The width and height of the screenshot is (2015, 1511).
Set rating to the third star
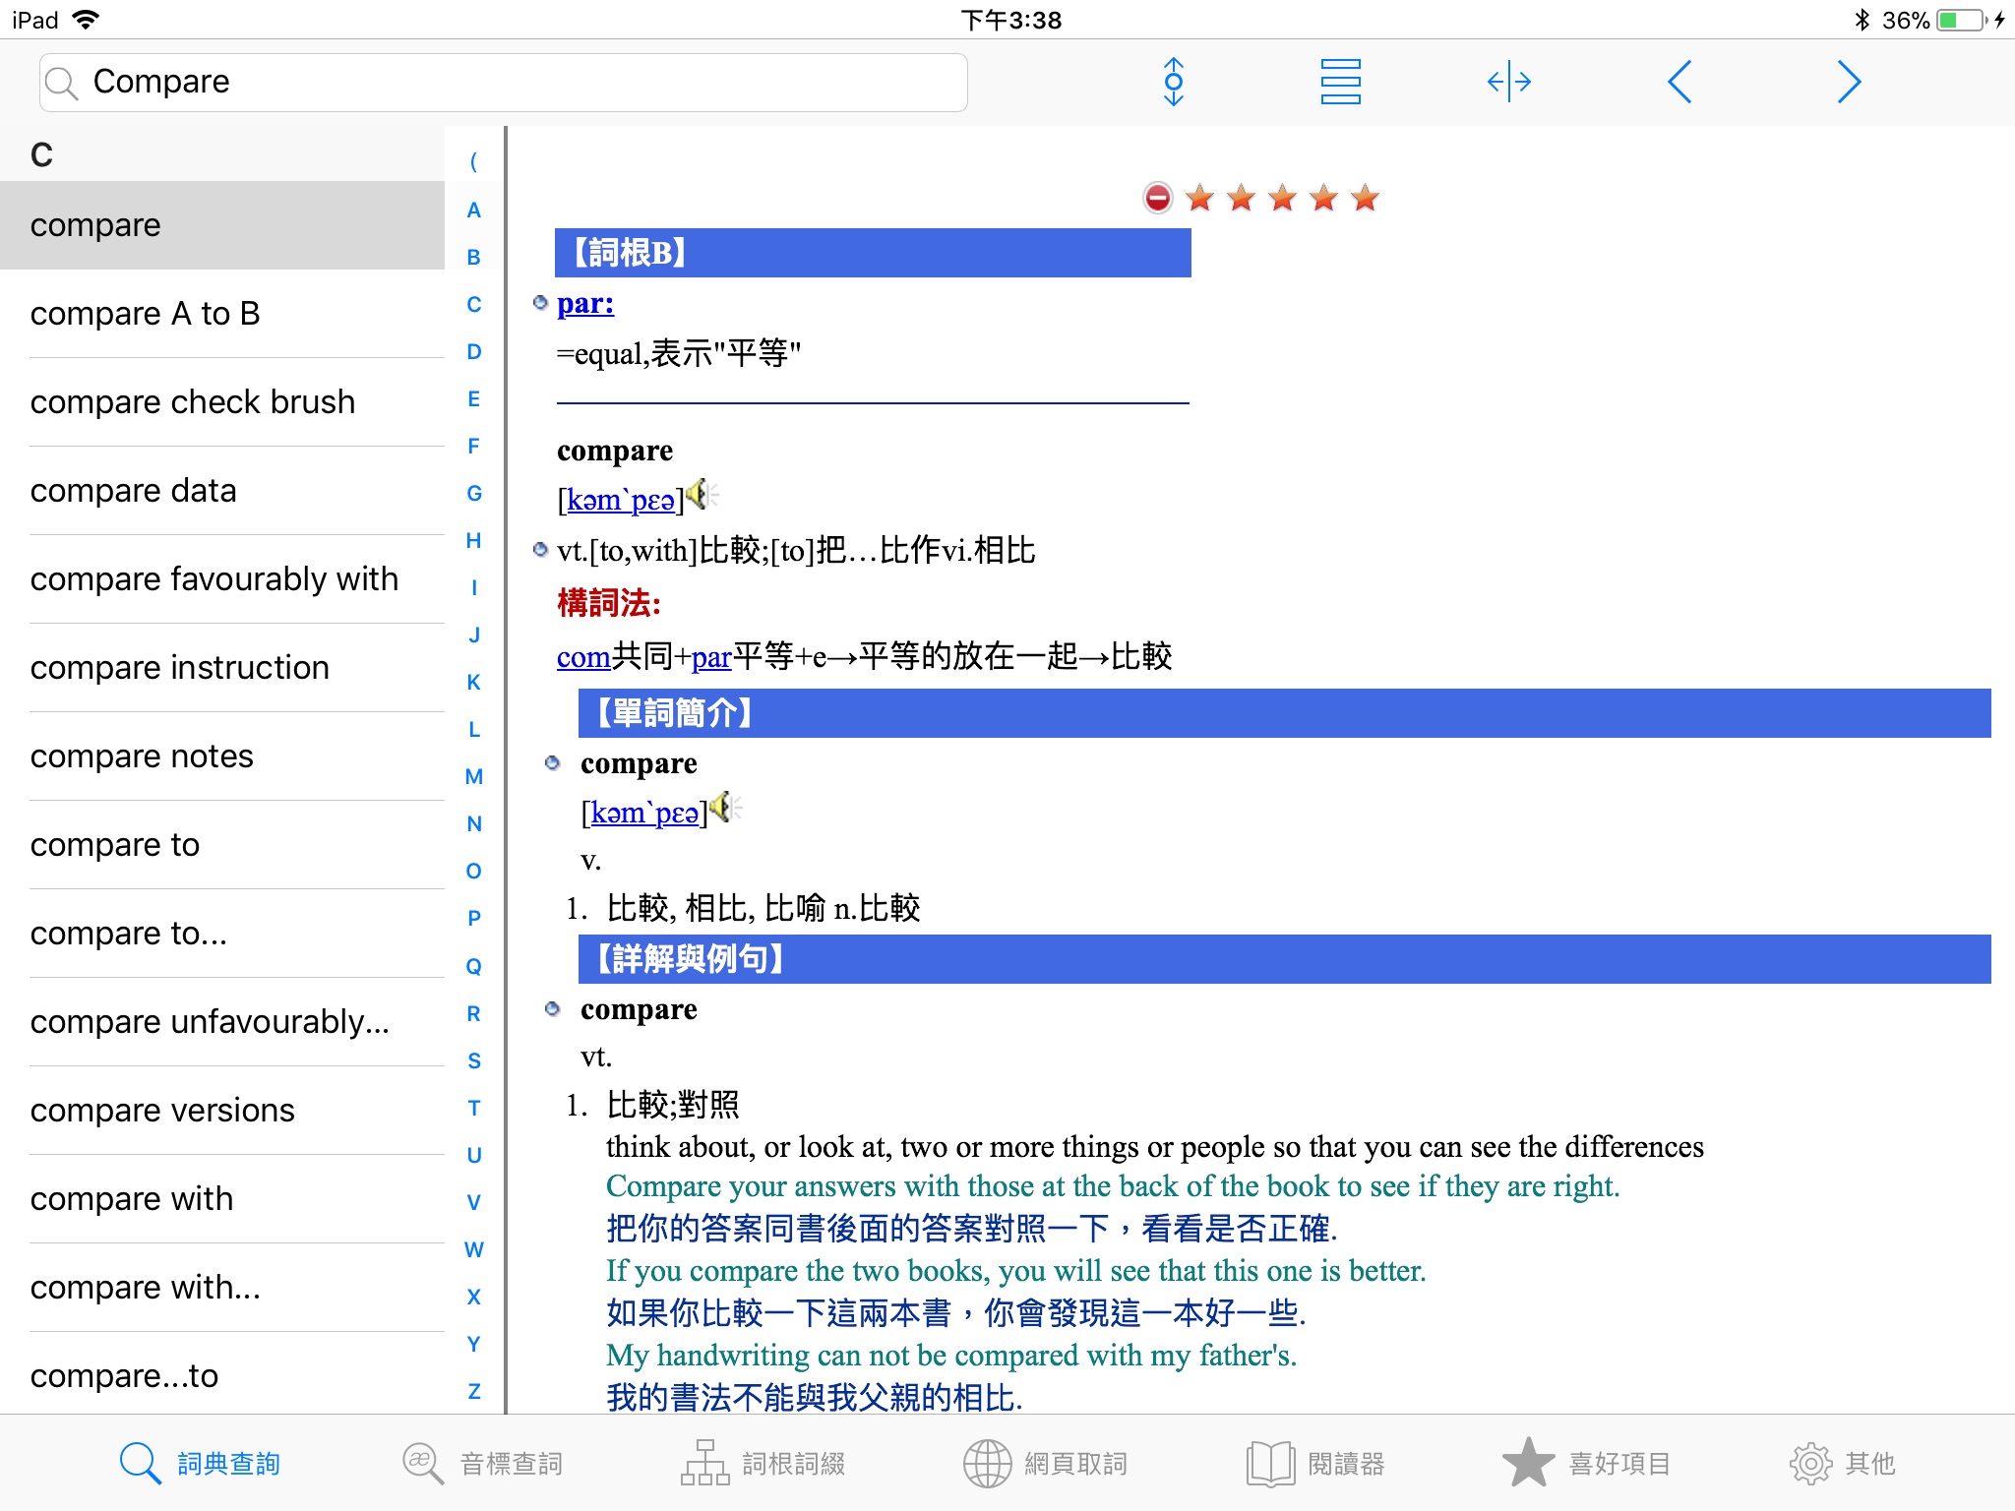click(x=1283, y=198)
